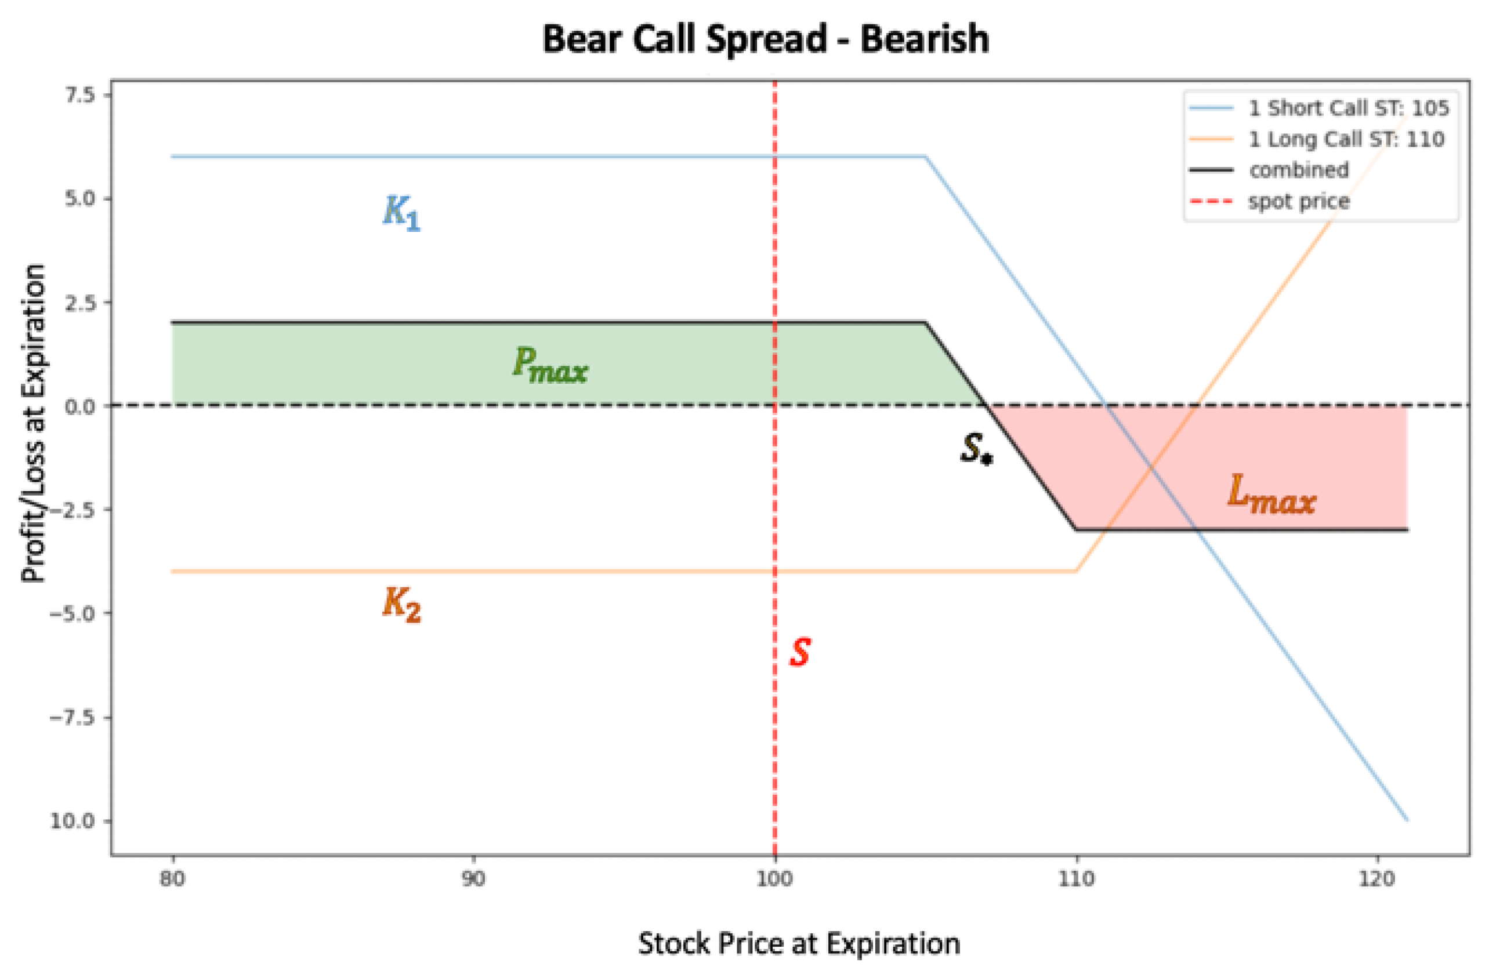Viewport: 1489px width, 978px height.
Task: Click the orange K2 annotation label
Action: click(401, 605)
